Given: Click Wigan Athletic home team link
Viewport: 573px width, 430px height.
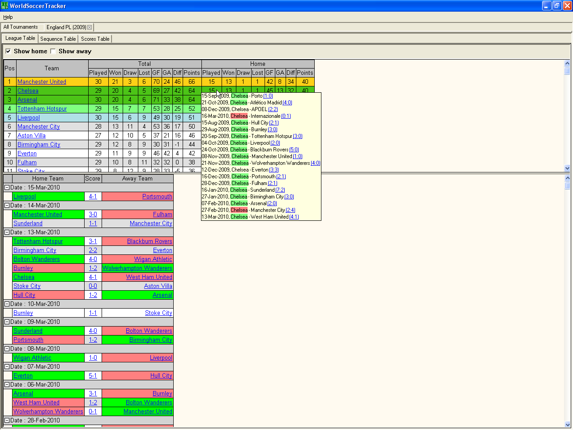Looking at the screenshot, I should pyautogui.click(x=32, y=358).
